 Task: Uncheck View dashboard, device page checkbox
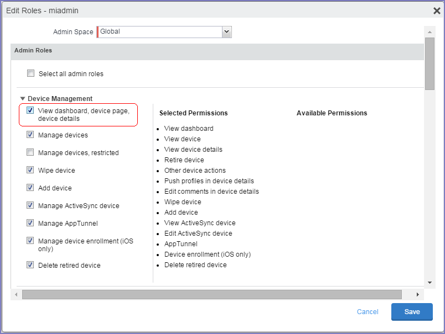(30, 110)
